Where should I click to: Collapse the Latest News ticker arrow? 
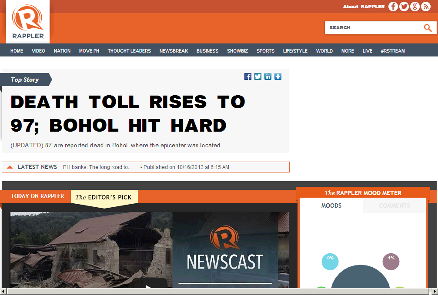pos(9,167)
